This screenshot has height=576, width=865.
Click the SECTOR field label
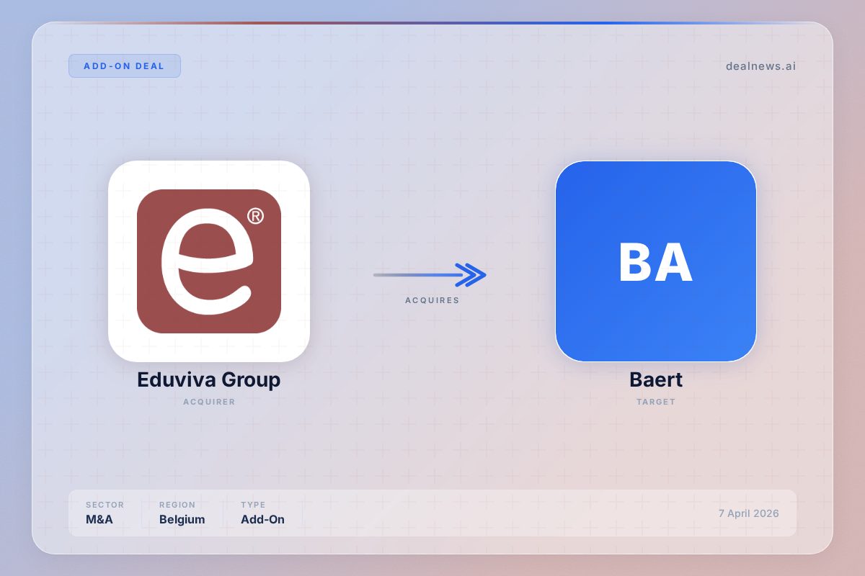[x=105, y=505]
